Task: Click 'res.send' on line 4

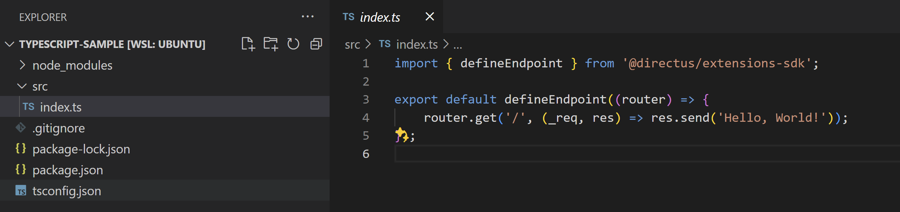Action: tap(680, 118)
